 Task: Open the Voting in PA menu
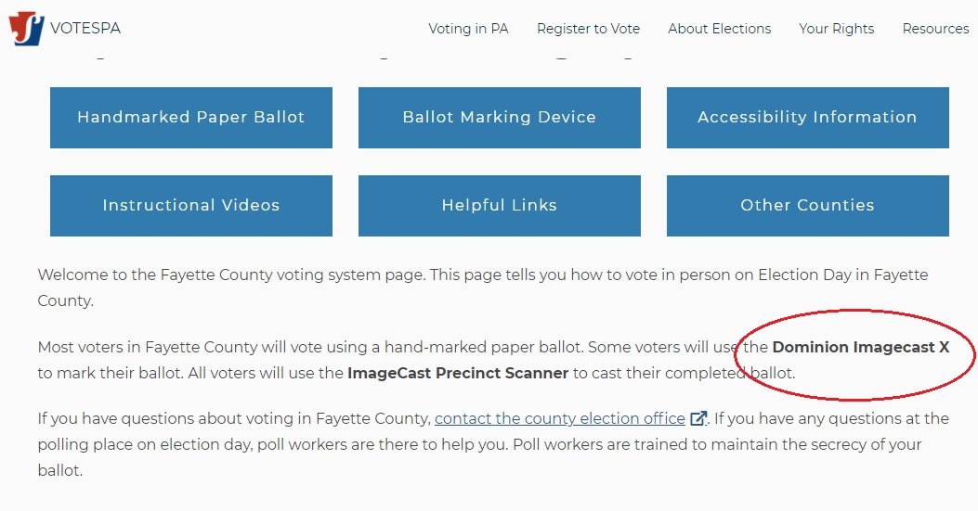[x=468, y=29]
